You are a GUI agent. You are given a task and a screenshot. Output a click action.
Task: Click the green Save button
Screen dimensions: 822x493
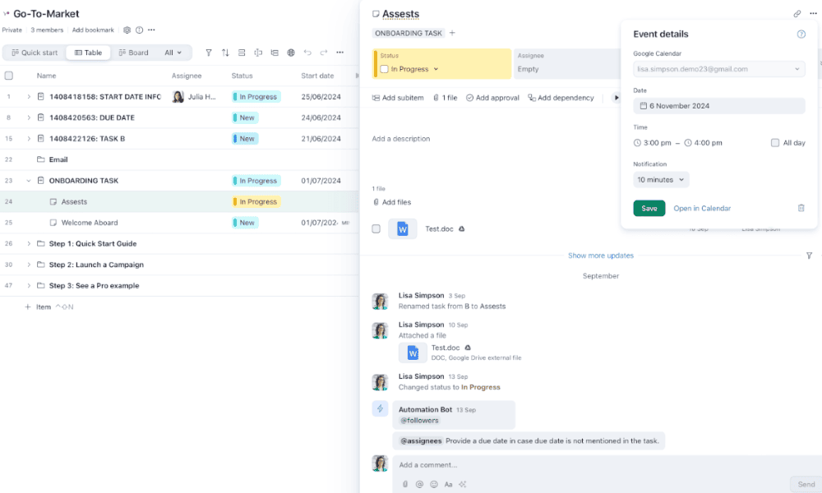649,209
